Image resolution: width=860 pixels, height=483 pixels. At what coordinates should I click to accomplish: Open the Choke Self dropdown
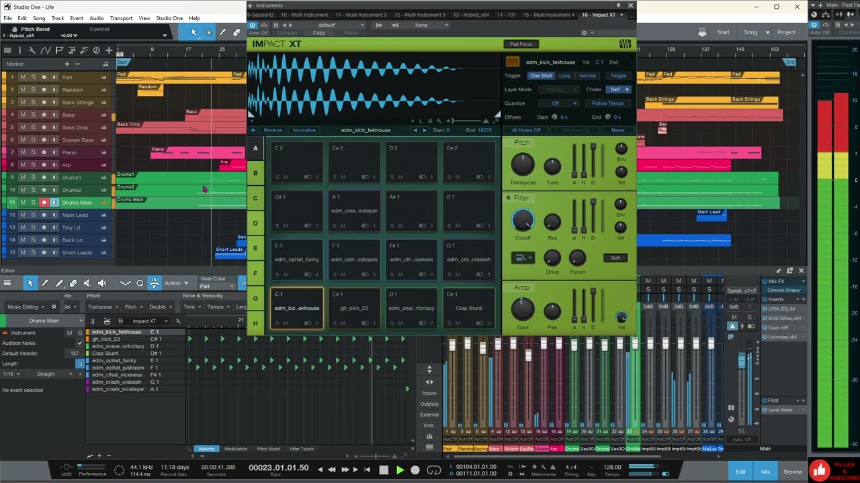619,89
